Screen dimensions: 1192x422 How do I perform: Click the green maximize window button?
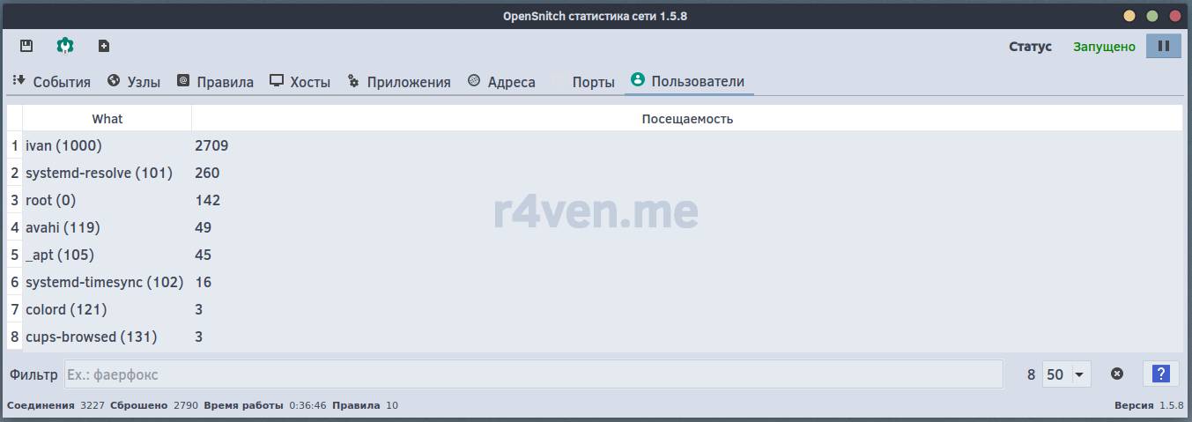point(1151,16)
